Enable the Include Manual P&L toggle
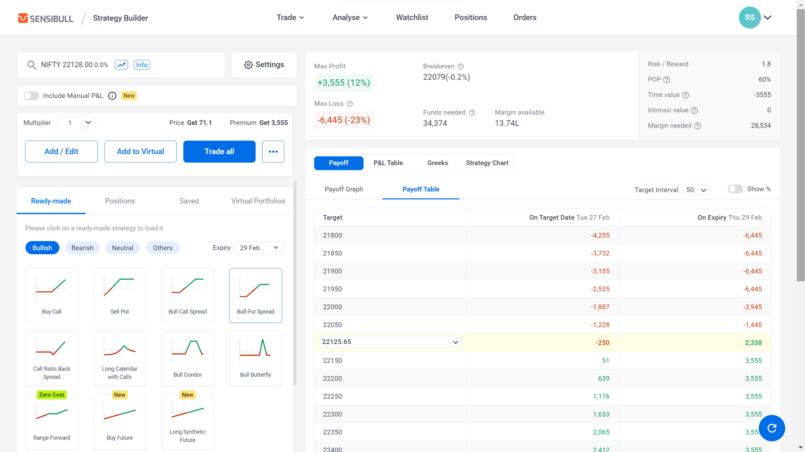This screenshot has height=452, width=805. point(31,95)
